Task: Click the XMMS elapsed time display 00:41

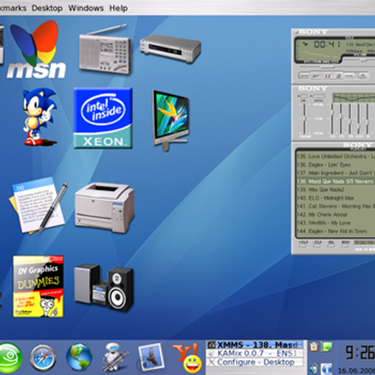Action: (327, 44)
